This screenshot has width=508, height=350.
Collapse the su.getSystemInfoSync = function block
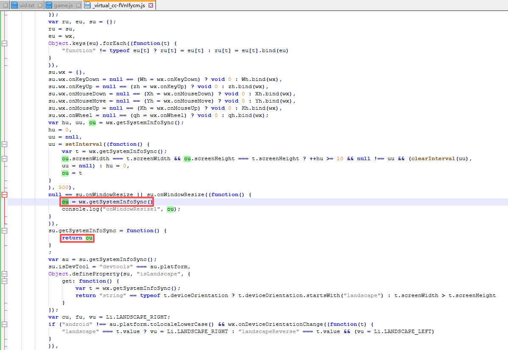[5, 231]
